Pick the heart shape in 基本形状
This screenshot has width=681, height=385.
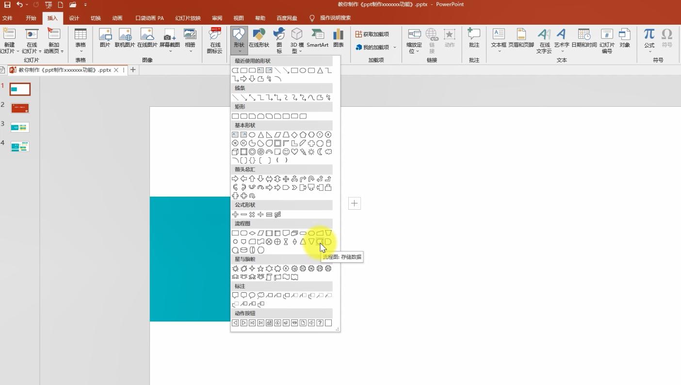294,152
